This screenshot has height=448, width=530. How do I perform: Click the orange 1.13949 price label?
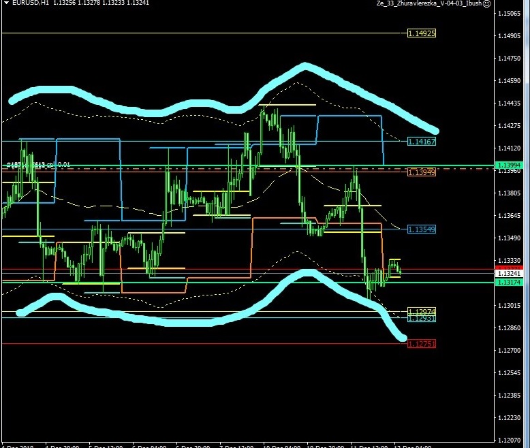coord(422,173)
